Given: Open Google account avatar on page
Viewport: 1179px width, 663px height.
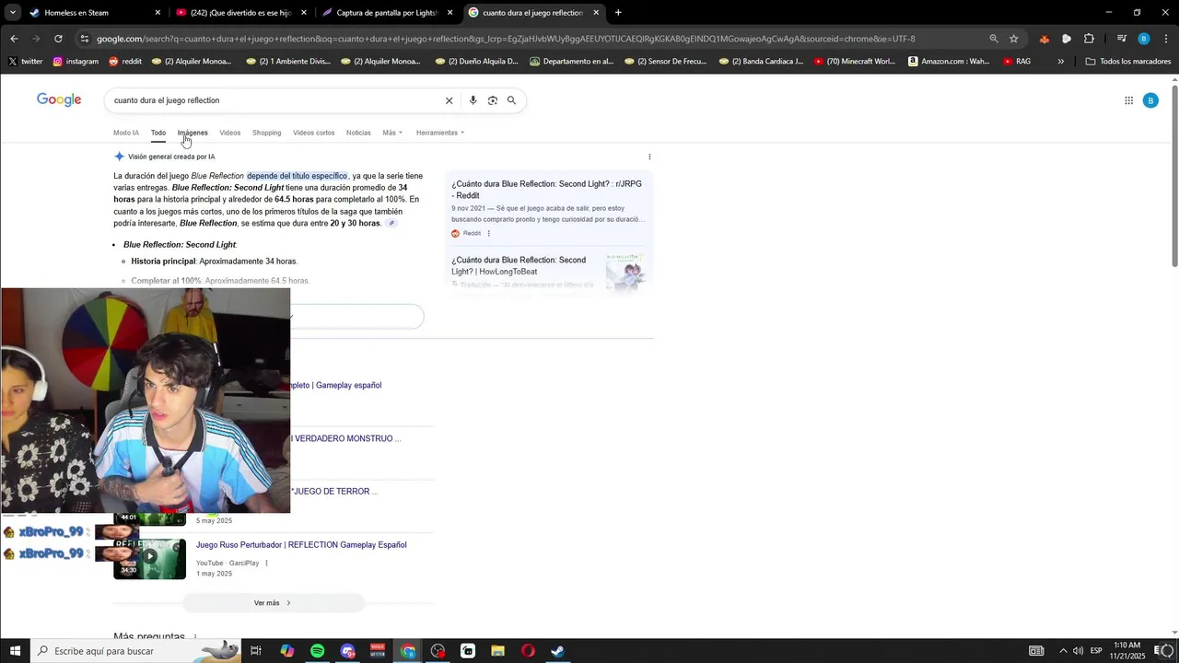Looking at the screenshot, I should (1150, 100).
